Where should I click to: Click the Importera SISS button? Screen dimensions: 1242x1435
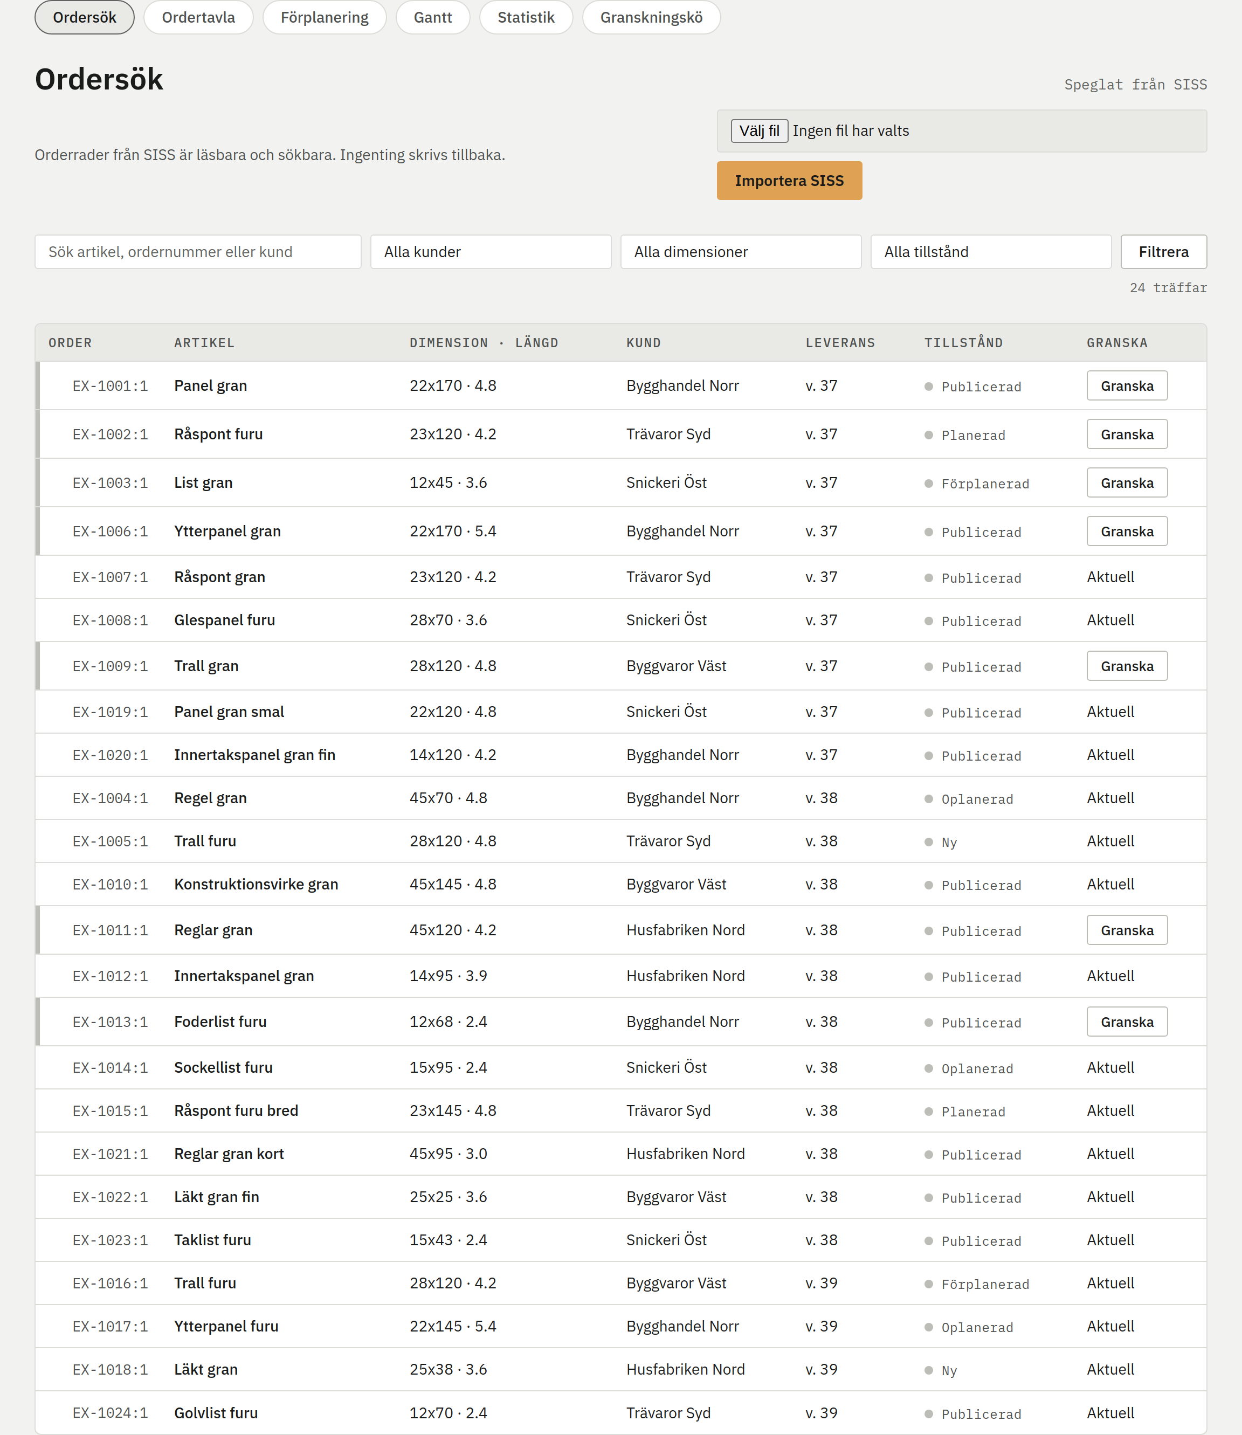pyautogui.click(x=789, y=181)
